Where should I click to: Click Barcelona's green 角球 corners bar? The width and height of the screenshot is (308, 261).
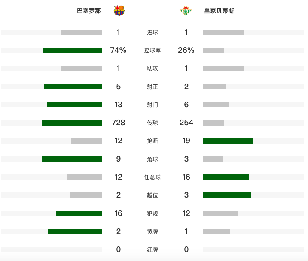(72, 159)
